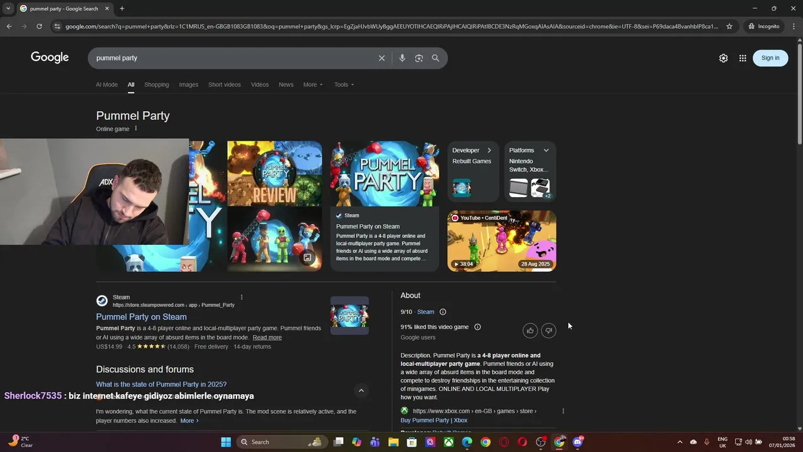803x452 pixels.
Task: Open a new tab with plus button
Action: tap(122, 9)
